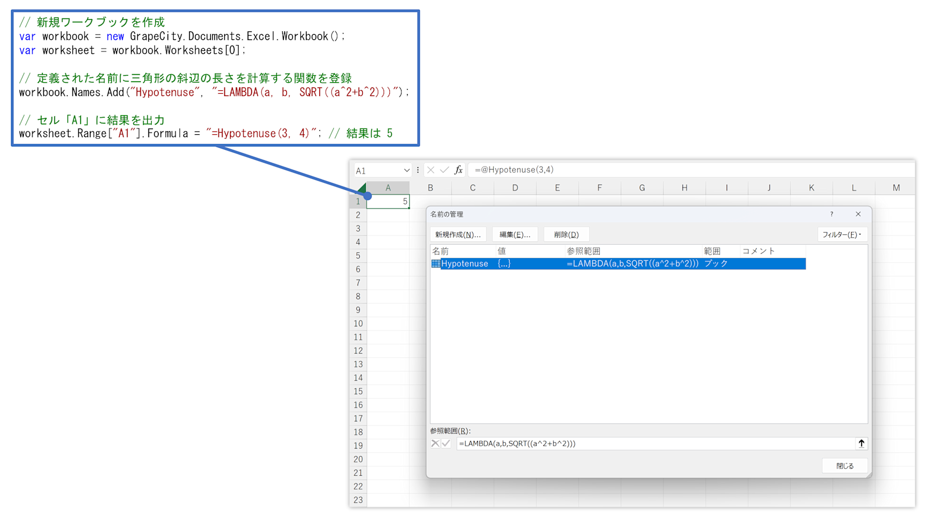Click the 値 column header
Image resolution: width=927 pixels, height=518 pixels.
click(502, 251)
